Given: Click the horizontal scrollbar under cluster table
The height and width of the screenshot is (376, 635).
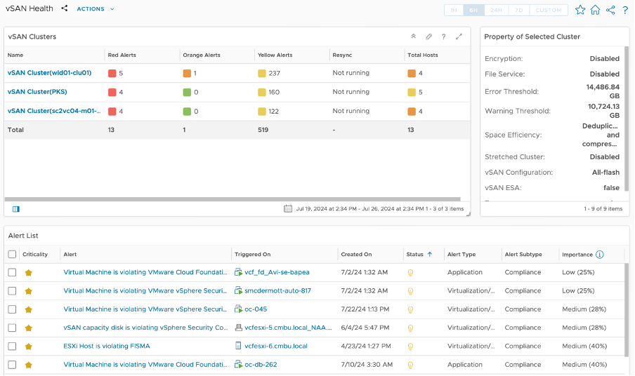Looking at the screenshot, I should (x=232, y=199).
